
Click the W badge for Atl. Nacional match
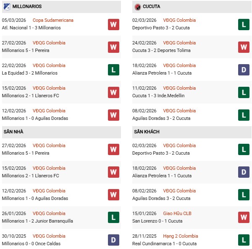[x=113, y=24]
